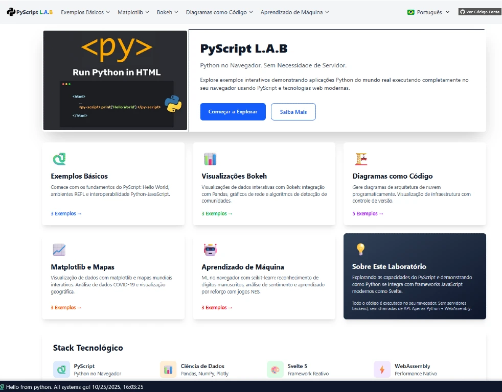Viewport: 502px width, 392px height.
Task: Click the Stack Tecnológico heading
Action: tap(88, 348)
